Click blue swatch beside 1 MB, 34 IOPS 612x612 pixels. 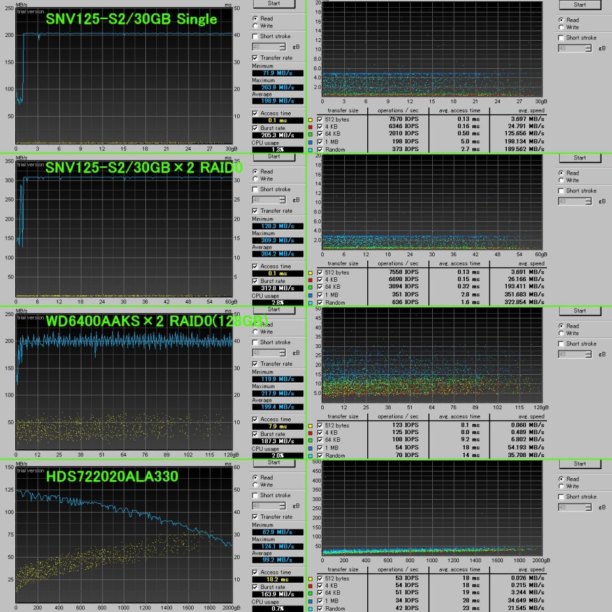(310, 601)
